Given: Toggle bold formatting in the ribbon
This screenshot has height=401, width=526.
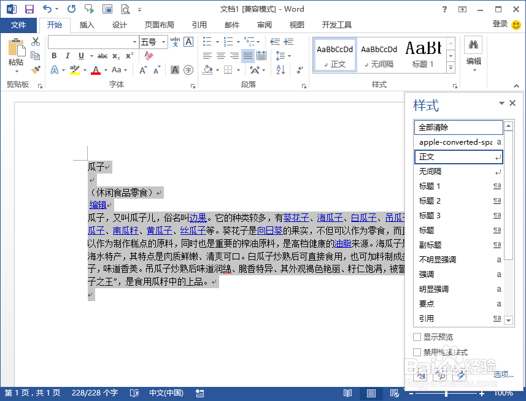Looking at the screenshot, I should 55,56.
